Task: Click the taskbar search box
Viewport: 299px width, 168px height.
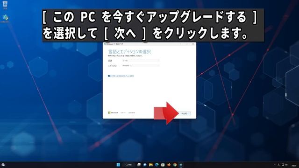Action: (129, 165)
